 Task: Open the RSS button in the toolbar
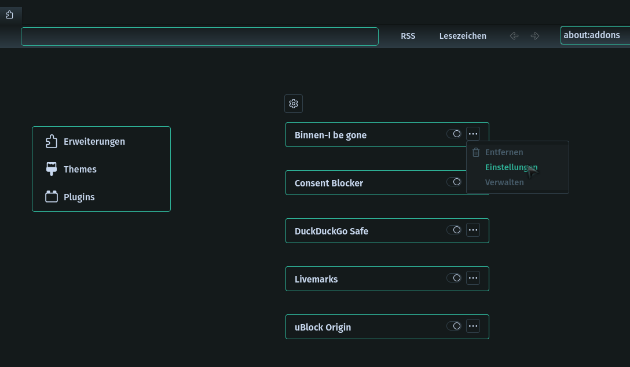(408, 36)
